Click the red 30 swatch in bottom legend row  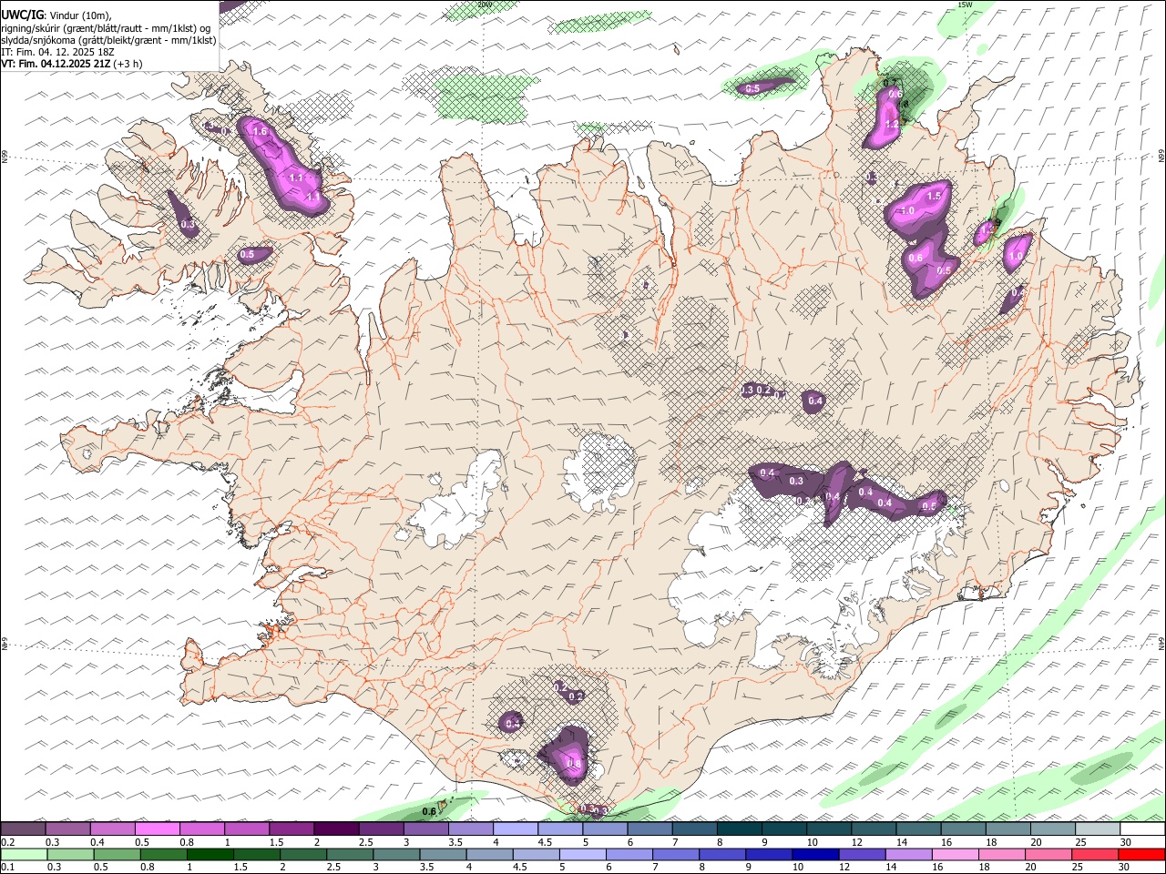coord(1141,854)
